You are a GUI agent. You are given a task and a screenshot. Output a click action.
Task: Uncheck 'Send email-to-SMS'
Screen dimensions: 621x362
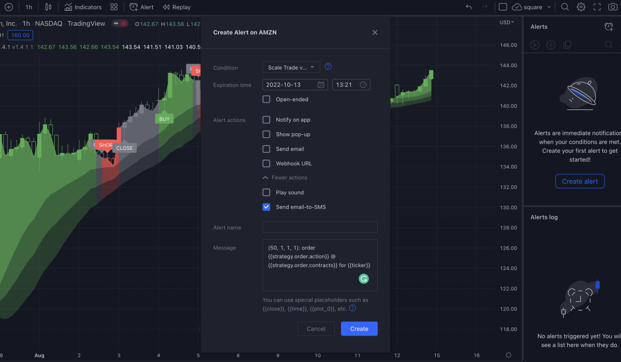click(x=267, y=207)
